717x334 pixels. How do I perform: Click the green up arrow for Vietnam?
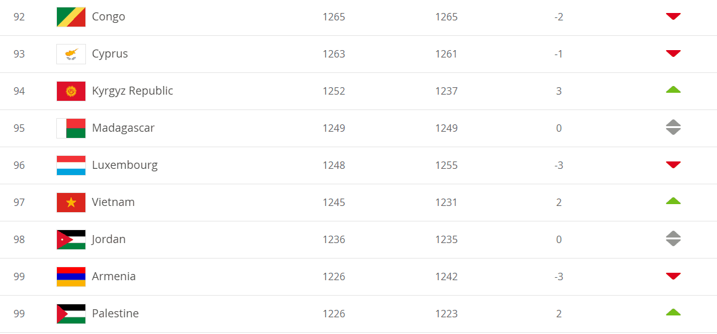click(673, 201)
